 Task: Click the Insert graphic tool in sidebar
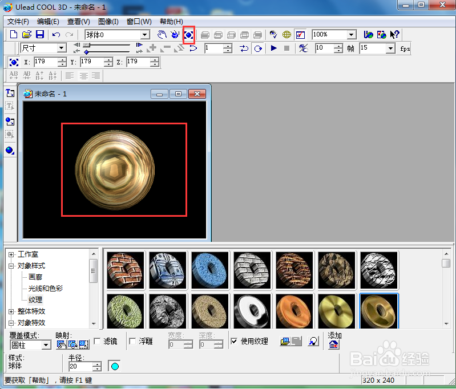click(x=10, y=121)
